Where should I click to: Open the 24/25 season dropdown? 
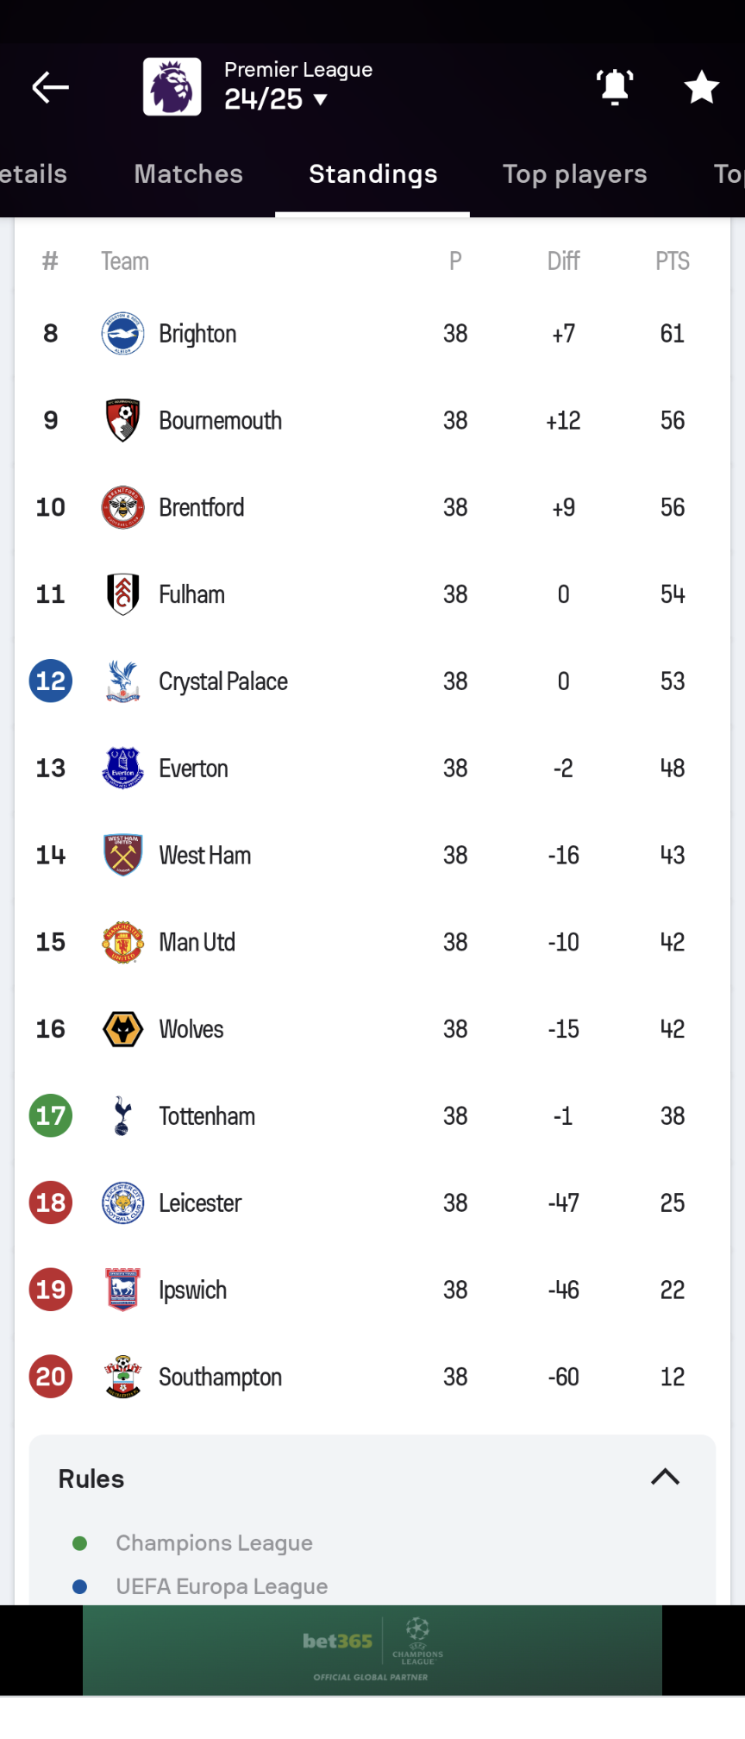tap(276, 99)
